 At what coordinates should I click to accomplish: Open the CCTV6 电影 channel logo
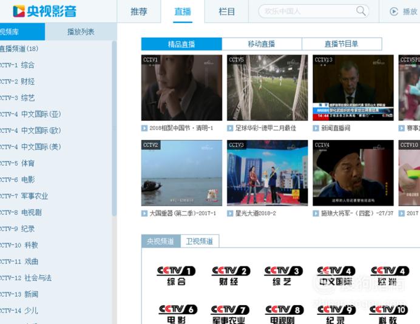[x=178, y=314]
